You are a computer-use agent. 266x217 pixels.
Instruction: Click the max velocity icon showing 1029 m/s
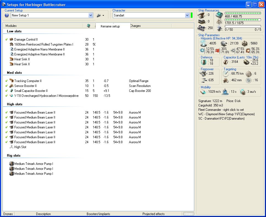(203, 92)
